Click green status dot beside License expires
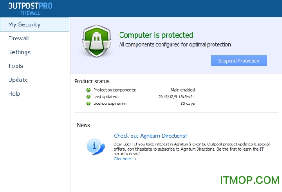This screenshot has width=282, height=192. (88, 104)
